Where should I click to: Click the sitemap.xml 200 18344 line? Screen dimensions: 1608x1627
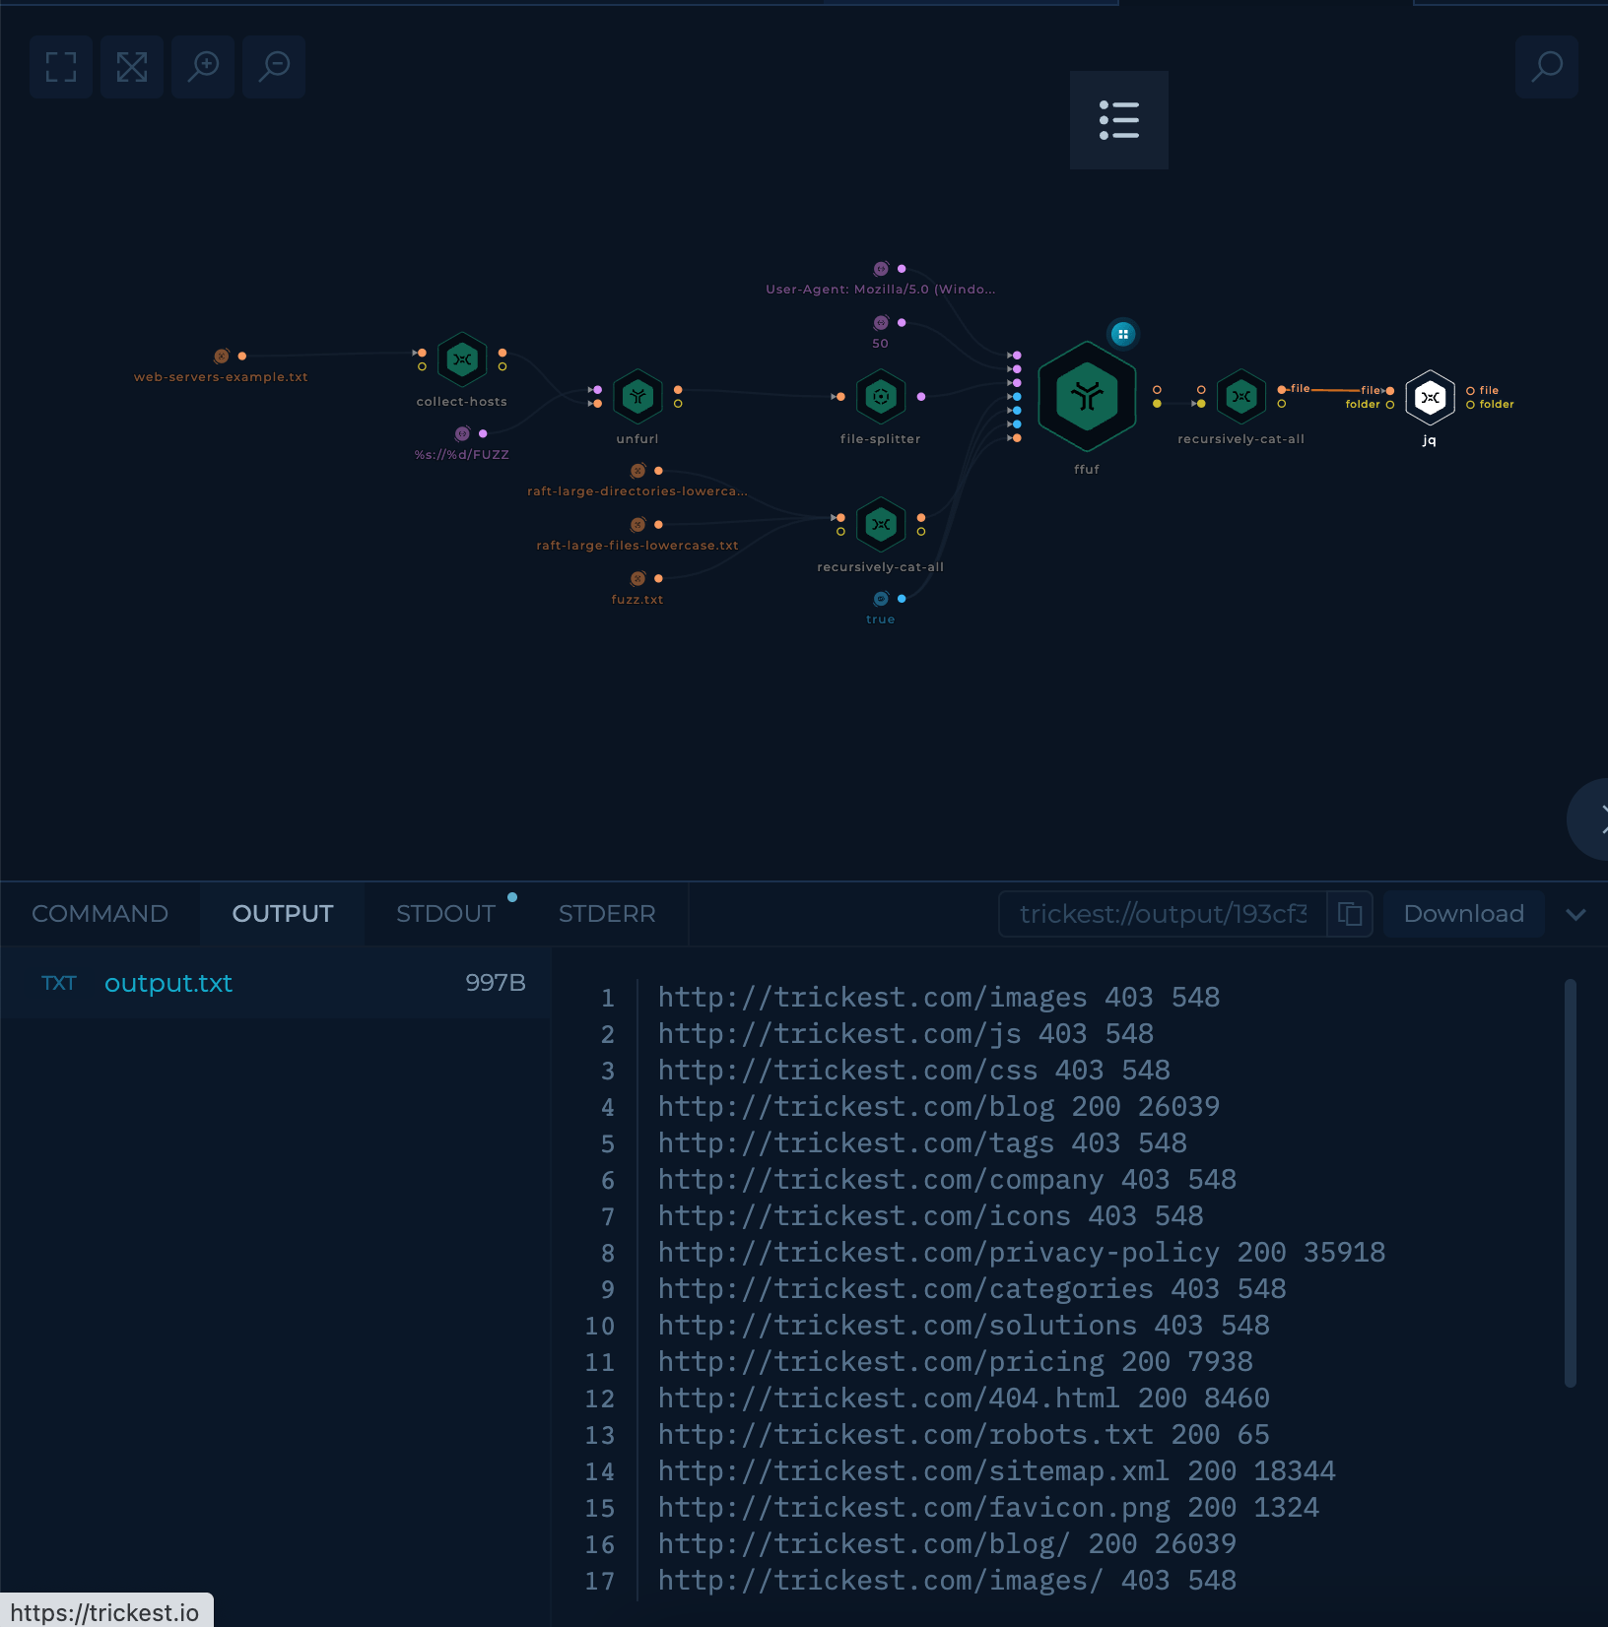(x=996, y=1471)
